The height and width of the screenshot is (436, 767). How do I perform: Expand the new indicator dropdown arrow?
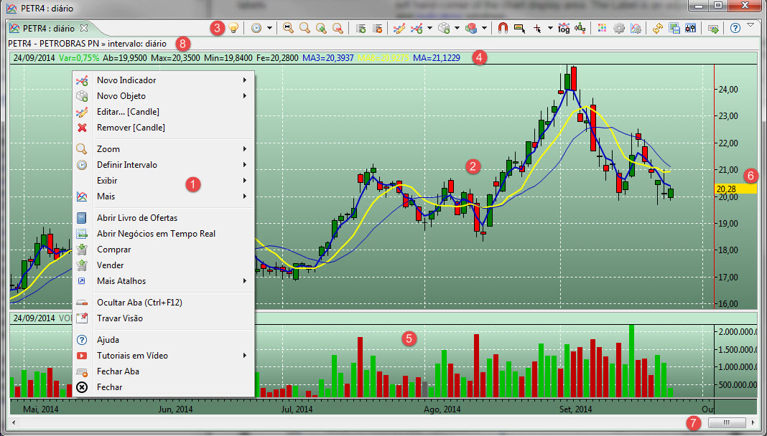(x=429, y=28)
